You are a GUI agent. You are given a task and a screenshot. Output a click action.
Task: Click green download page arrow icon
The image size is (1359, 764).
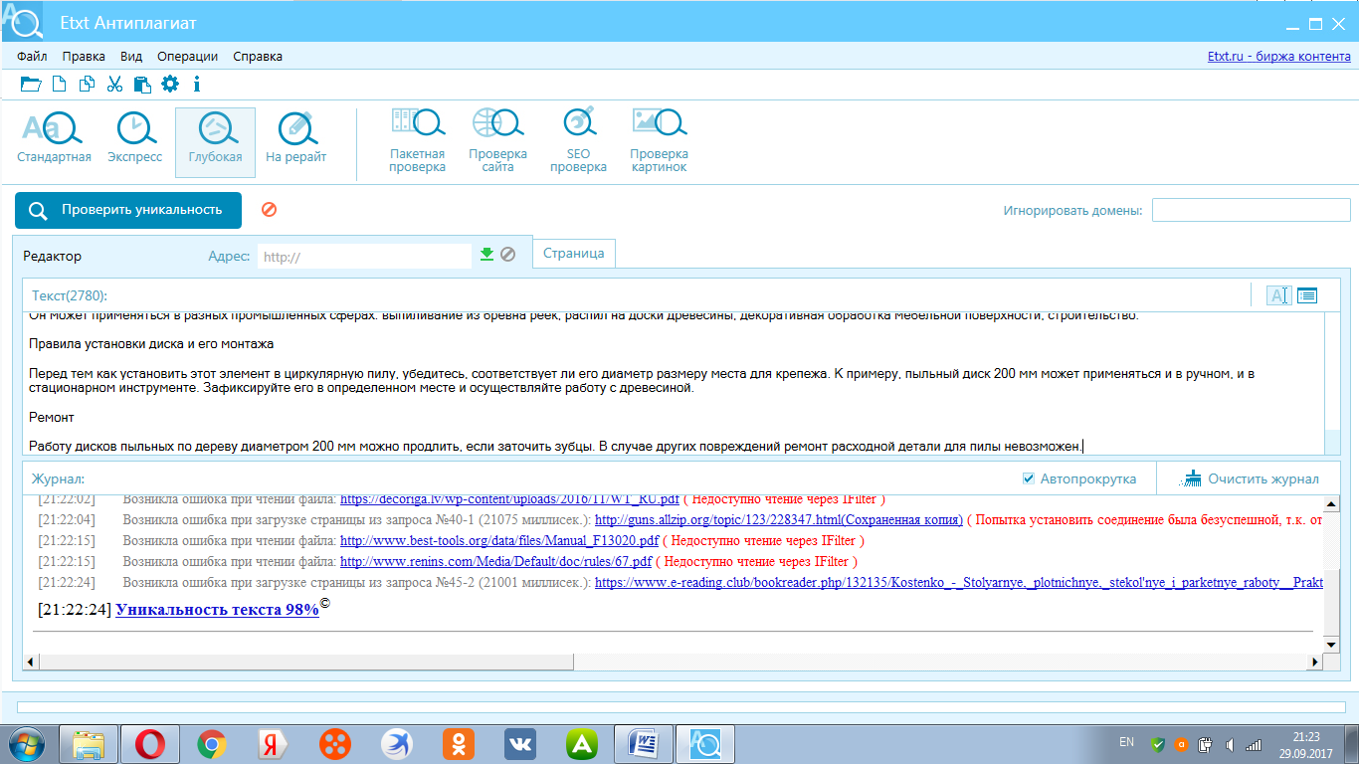point(486,255)
